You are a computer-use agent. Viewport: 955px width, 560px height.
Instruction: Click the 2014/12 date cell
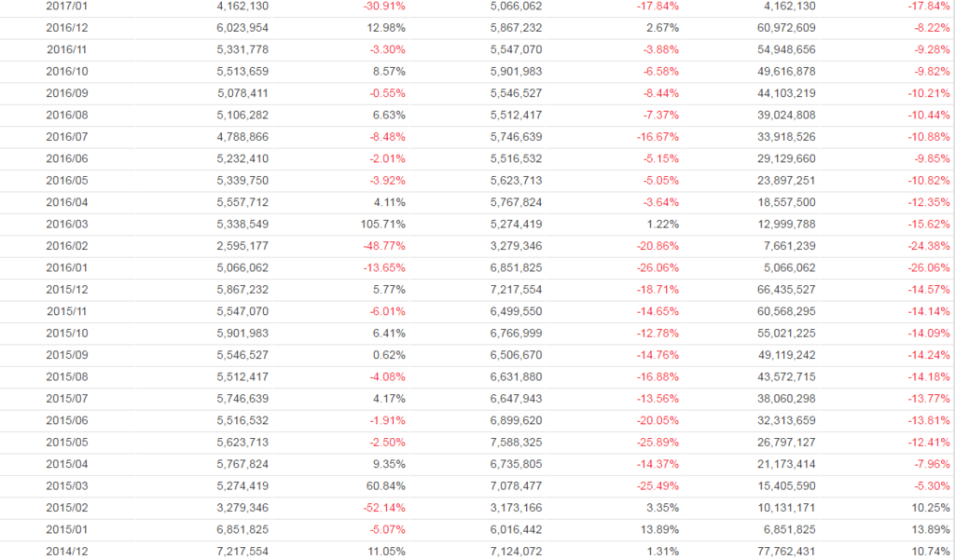tap(67, 552)
